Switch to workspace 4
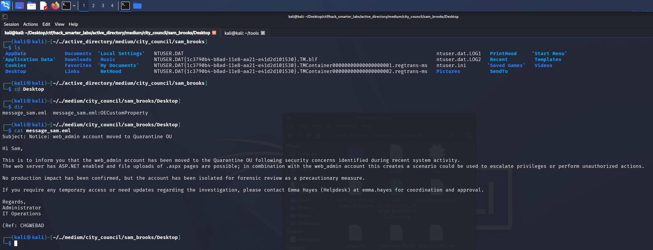The width and height of the screenshot is (653, 250). tap(112, 5)
